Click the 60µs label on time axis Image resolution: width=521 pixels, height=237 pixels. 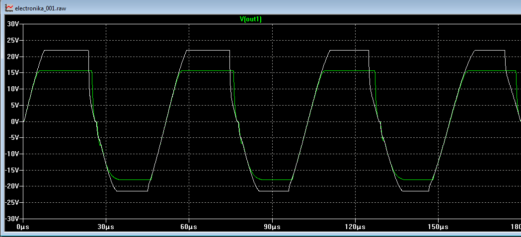(189, 228)
